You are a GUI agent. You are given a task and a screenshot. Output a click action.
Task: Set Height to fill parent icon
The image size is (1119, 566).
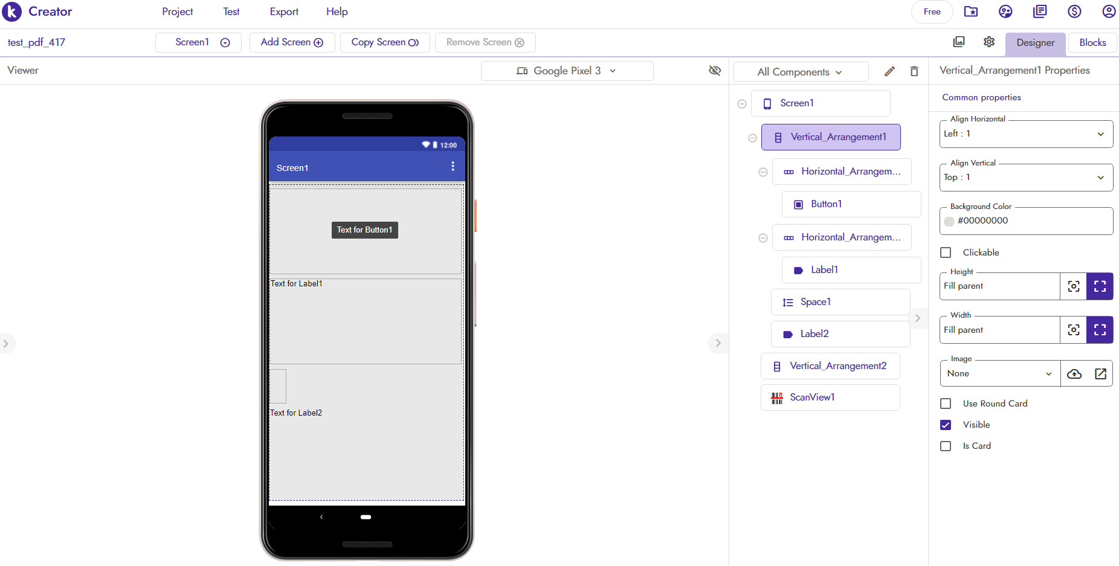1100,286
